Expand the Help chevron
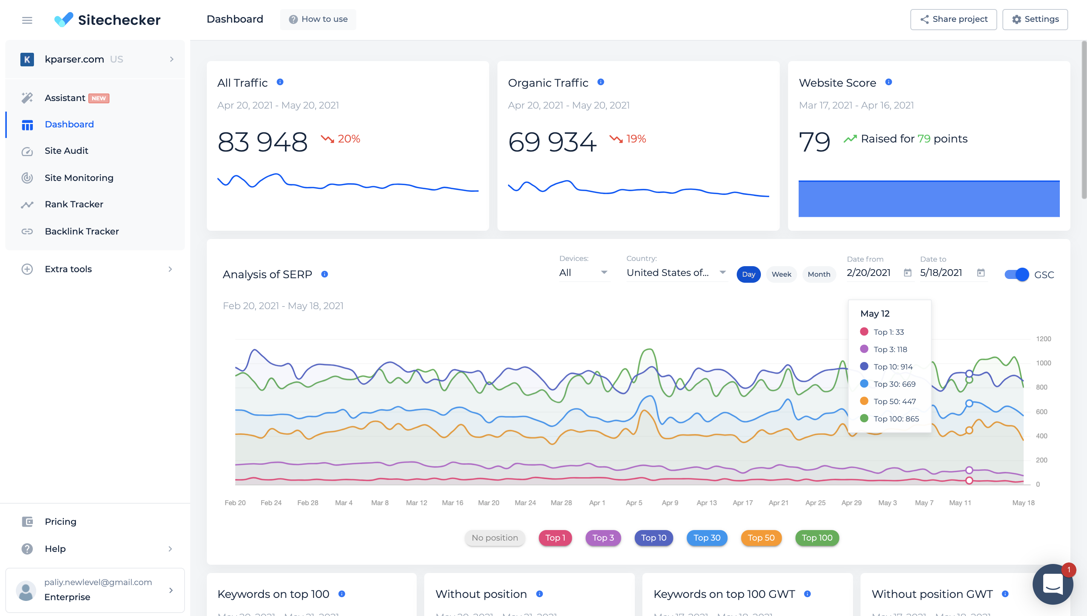Viewport: 1087px width, 616px height. tap(170, 549)
